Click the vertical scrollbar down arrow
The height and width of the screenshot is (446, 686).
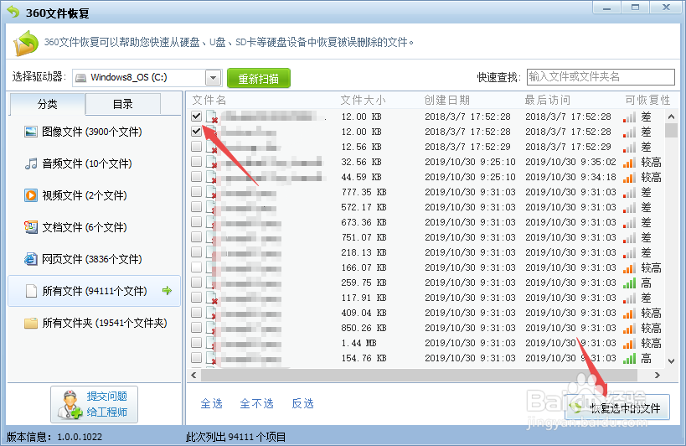tap(671, 361)
